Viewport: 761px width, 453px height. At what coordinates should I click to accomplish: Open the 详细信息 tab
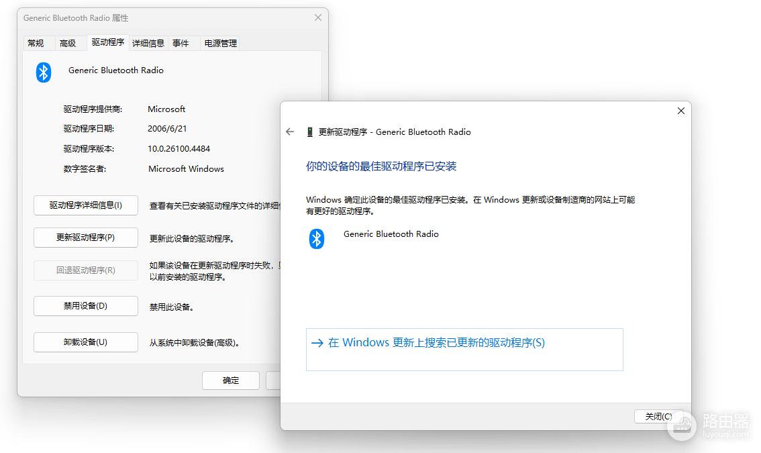click(x=148, y=43)
